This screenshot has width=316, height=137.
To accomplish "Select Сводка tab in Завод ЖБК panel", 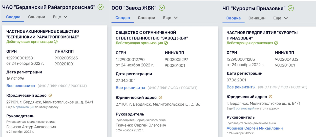I will point(123,18).
